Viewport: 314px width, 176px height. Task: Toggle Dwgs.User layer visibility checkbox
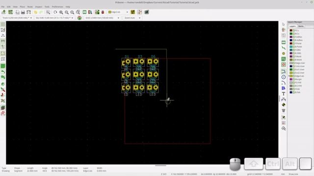pyautogui.click(x=294, y=63)
